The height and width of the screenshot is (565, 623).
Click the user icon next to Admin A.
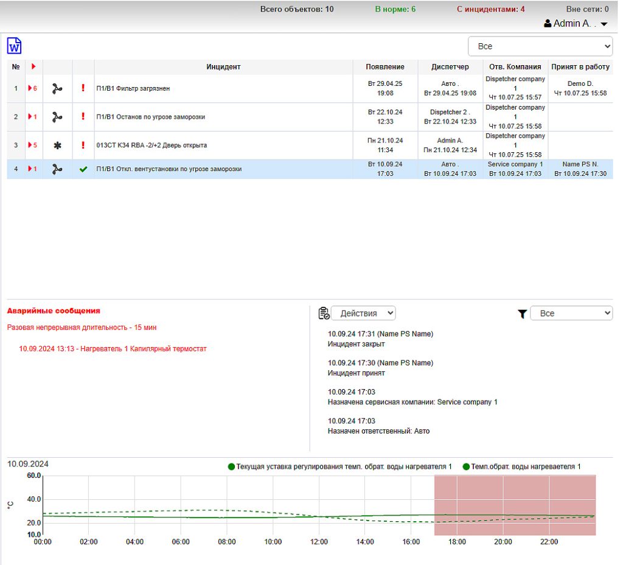(x=548, y=24)
